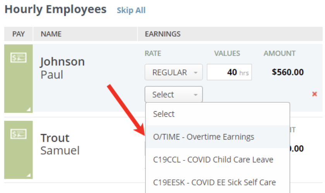Collapse the open Select earnings dropdown
Image resolution: width=325 pixels, height=193 pixels.
click(173, 95)
